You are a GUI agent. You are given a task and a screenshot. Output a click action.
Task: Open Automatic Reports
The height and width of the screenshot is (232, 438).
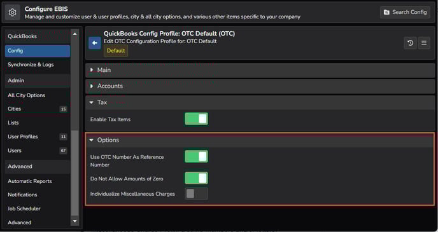pos(38,181)
